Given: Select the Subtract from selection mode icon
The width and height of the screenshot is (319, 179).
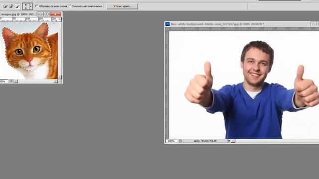Looking at the screenshot, I should tap(17, 6).
